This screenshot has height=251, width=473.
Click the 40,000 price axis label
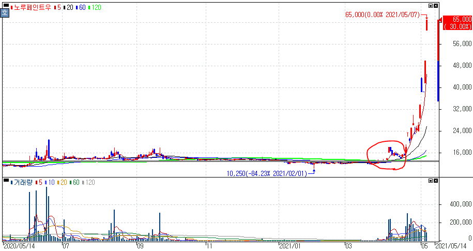coord(462,87)
